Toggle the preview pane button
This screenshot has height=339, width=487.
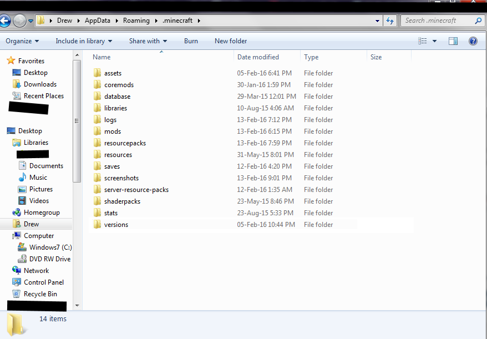point(453,41)
